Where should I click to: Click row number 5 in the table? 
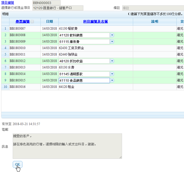click(5, 54)
